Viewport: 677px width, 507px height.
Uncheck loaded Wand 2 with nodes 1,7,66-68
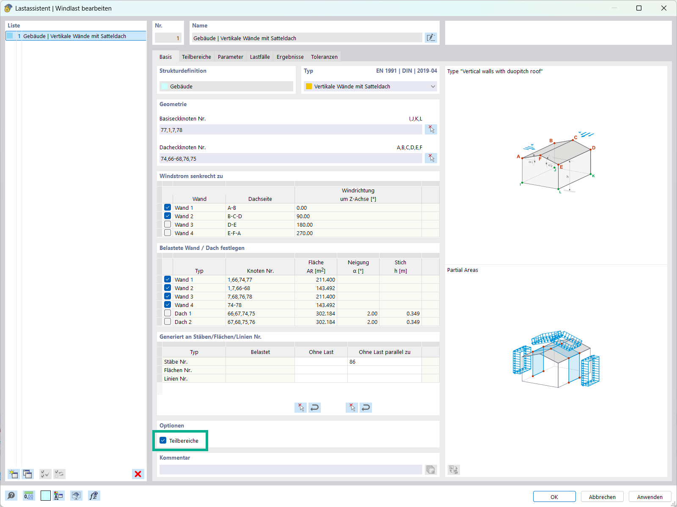[x=168, y=288]
